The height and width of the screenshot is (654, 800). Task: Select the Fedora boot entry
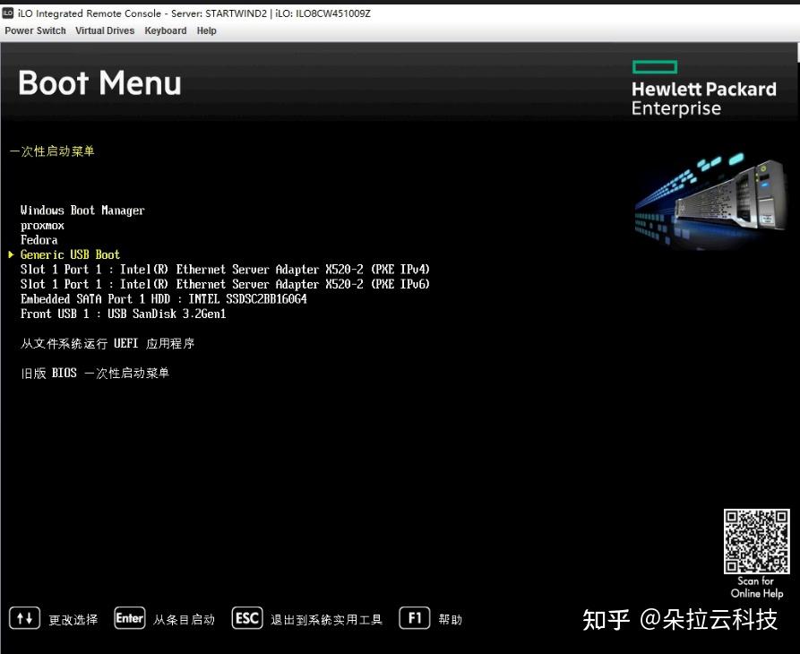click(x=39, y=239)
